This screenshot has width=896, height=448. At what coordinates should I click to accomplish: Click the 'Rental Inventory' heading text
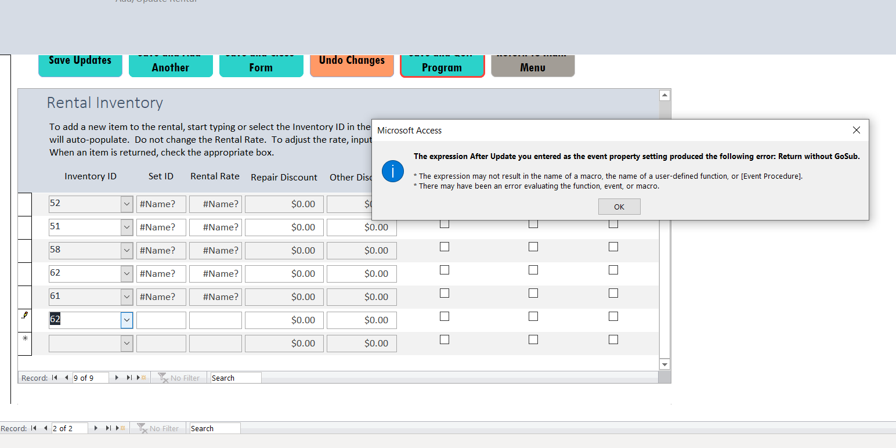(105, 103)
